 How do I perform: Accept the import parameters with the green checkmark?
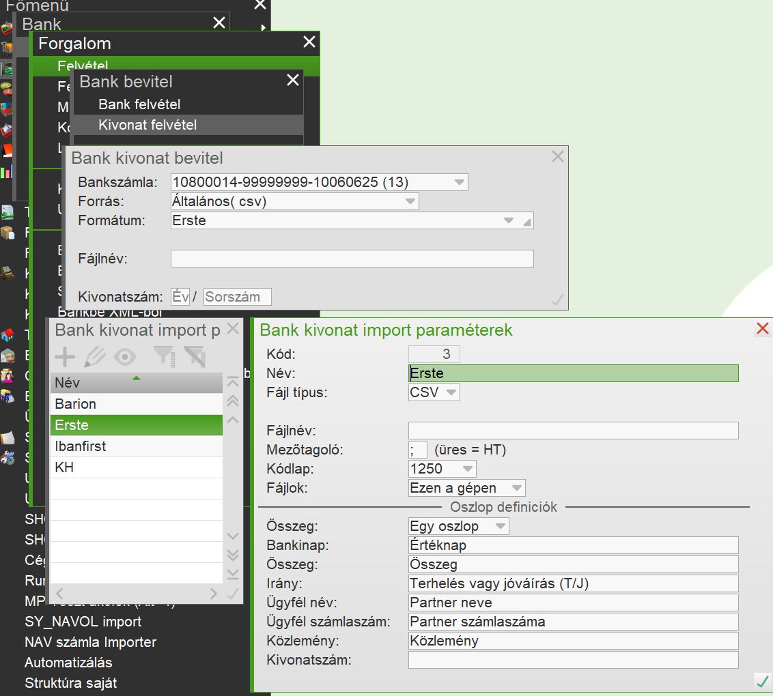(762, 681)
